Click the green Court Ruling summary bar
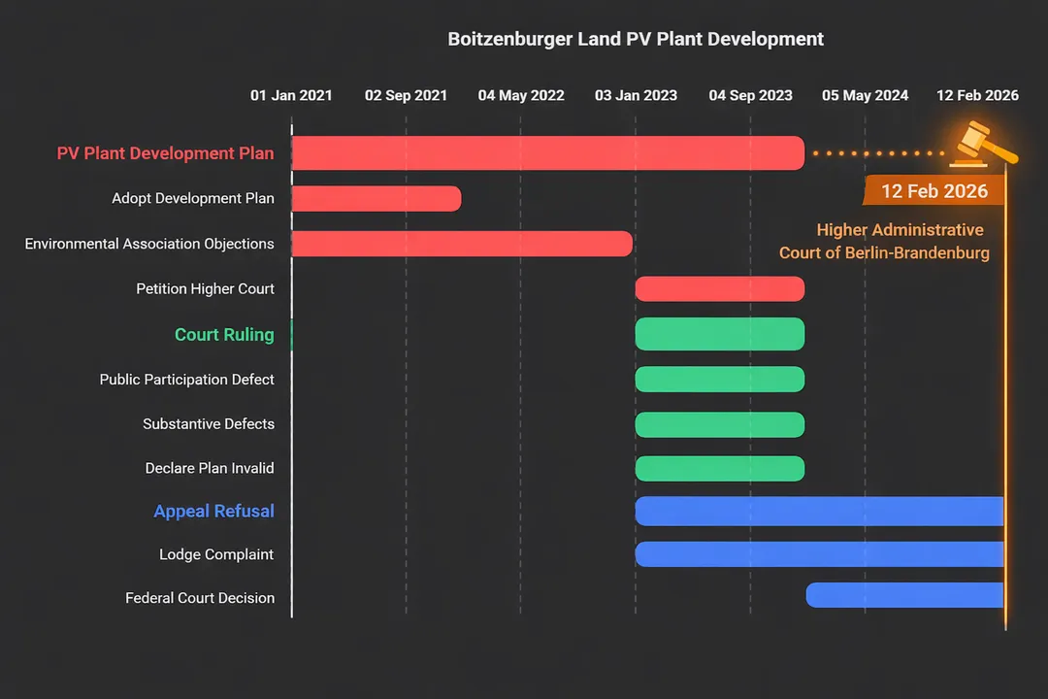 click(719, 334)
